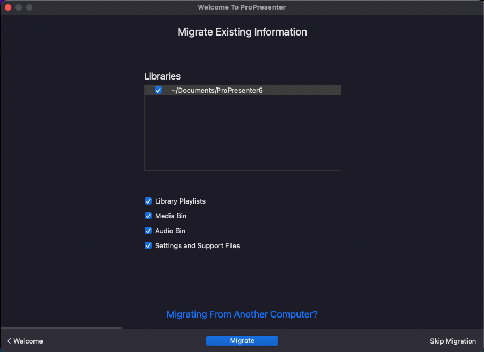Choose Skip Migration
The width and height of the screenshot is (484, 352).
[x=453, y=341]
